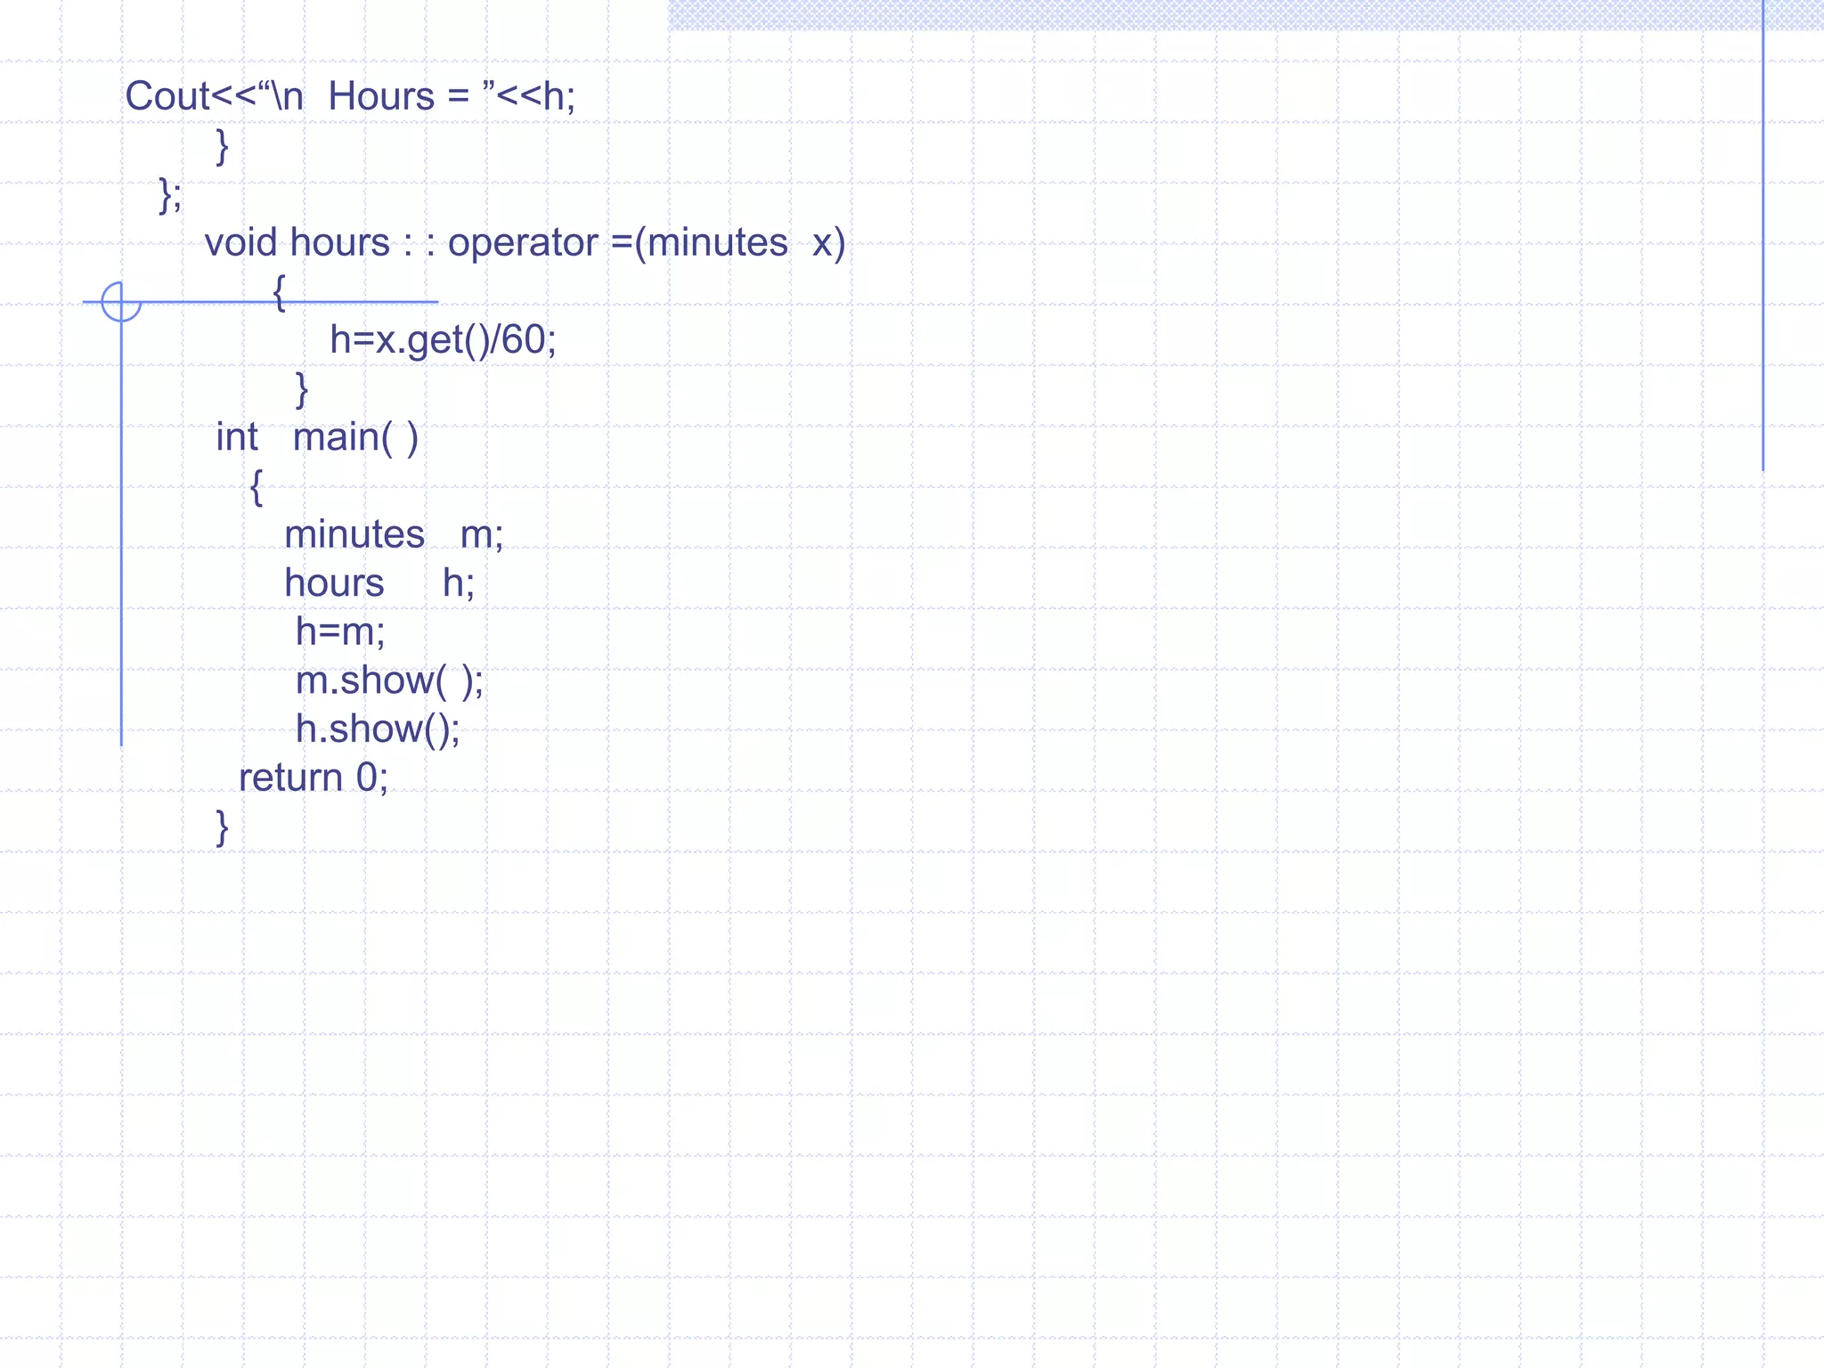Click the 'hours h;' declaration
Viewport: 1824px width, 1368px height.
click(x=379, y=583)
